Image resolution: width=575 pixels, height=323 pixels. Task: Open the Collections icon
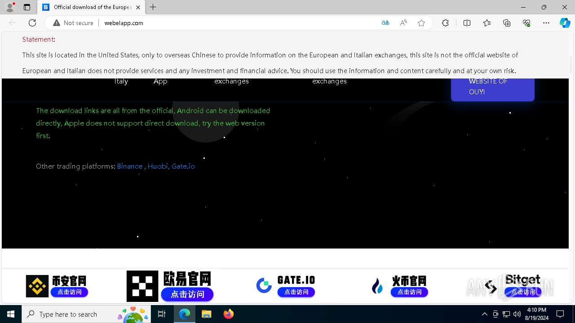point(507,23)
